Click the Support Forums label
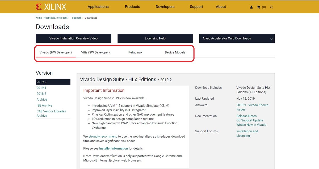Viewport: 319px width, 169px height. click(x=206, y=131)
